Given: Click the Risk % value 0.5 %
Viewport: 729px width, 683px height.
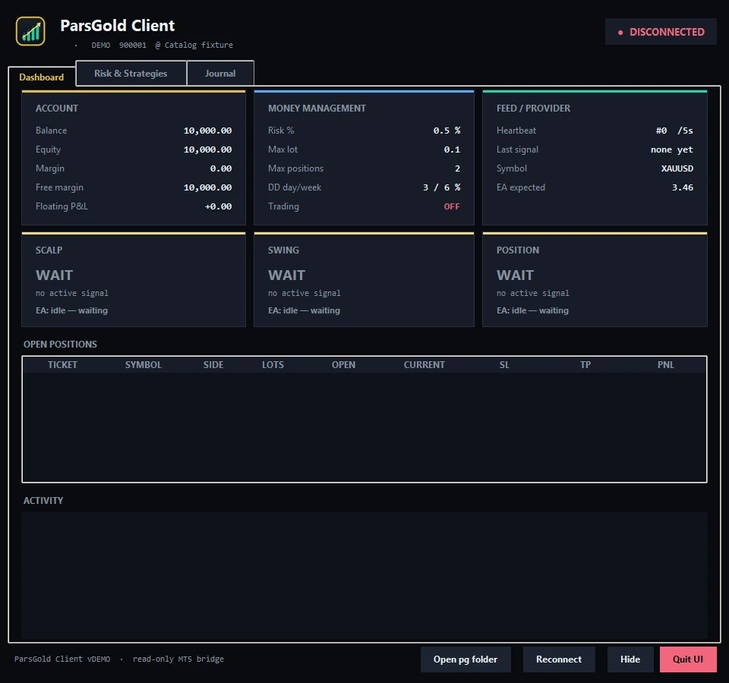Looking at the screenshot, I should [x=447, y=131].
